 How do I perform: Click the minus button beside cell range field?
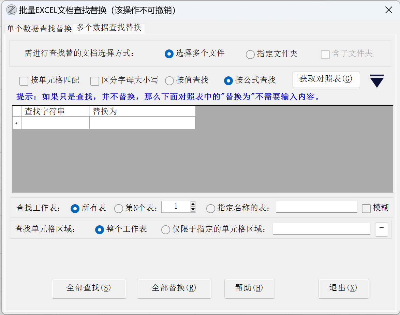pos(382,229)
